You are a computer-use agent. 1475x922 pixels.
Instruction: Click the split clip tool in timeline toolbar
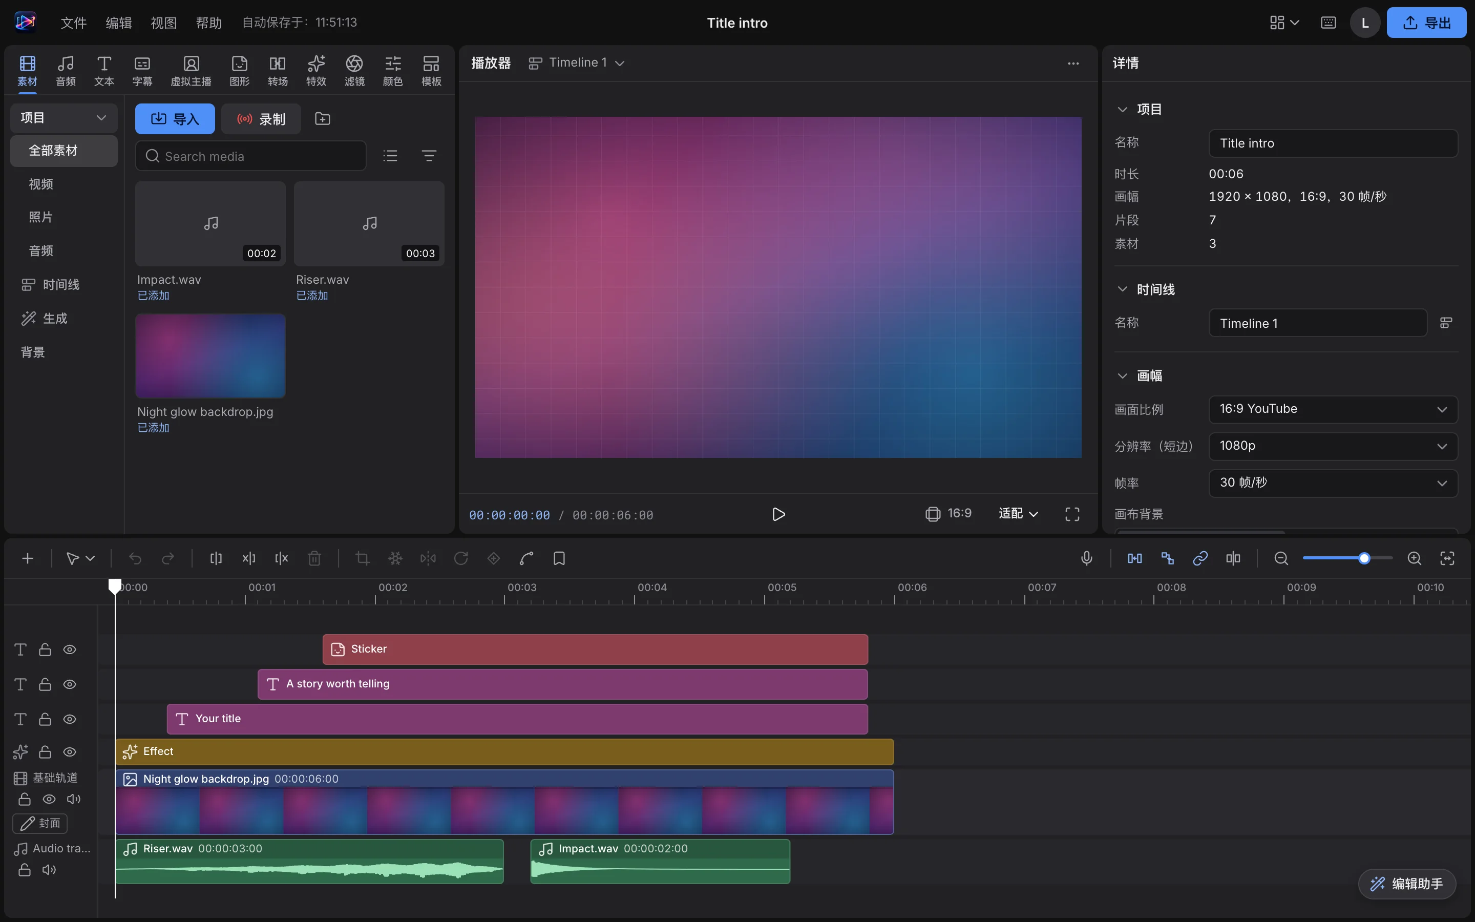(x=216, y=558)
